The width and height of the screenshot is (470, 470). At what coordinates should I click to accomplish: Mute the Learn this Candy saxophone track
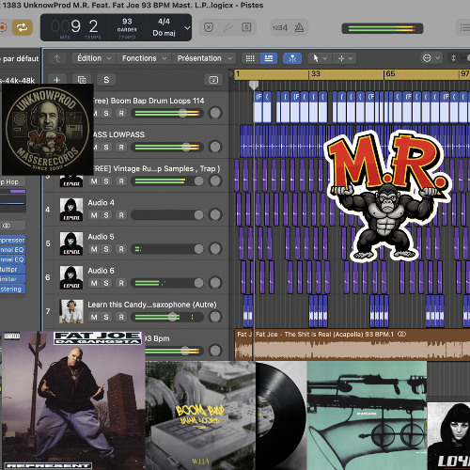[x=94, y=317]
